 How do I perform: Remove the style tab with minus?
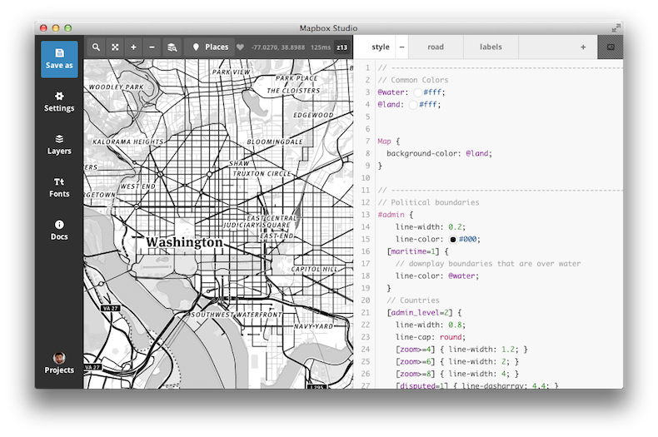[x=401, y=47]
